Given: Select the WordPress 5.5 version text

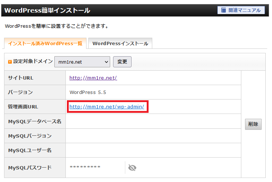Looking at the screenshot, I should [x=88, y=92].
